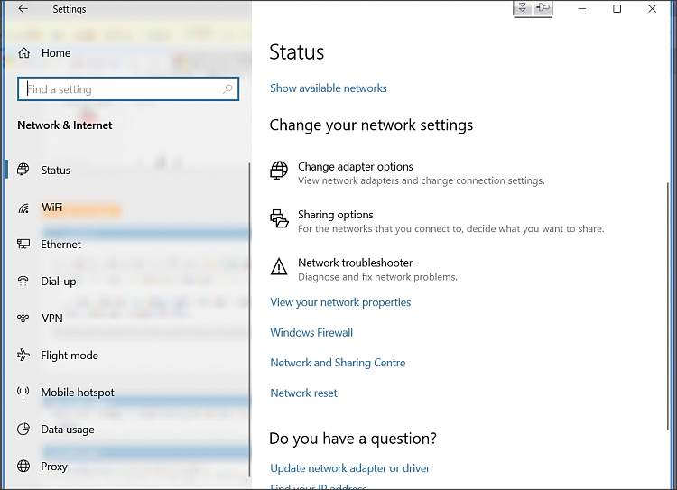Image resolution: width=677 pixels, height=490 pixels.
Task: Click the Network reset link
Action: [x=304, y=393]
